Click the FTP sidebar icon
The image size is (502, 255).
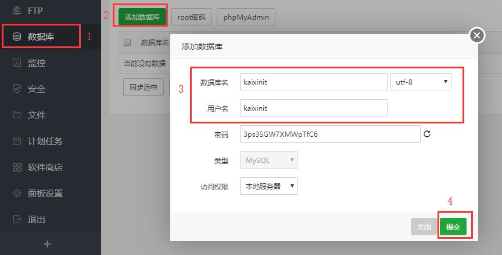(17, 10)
